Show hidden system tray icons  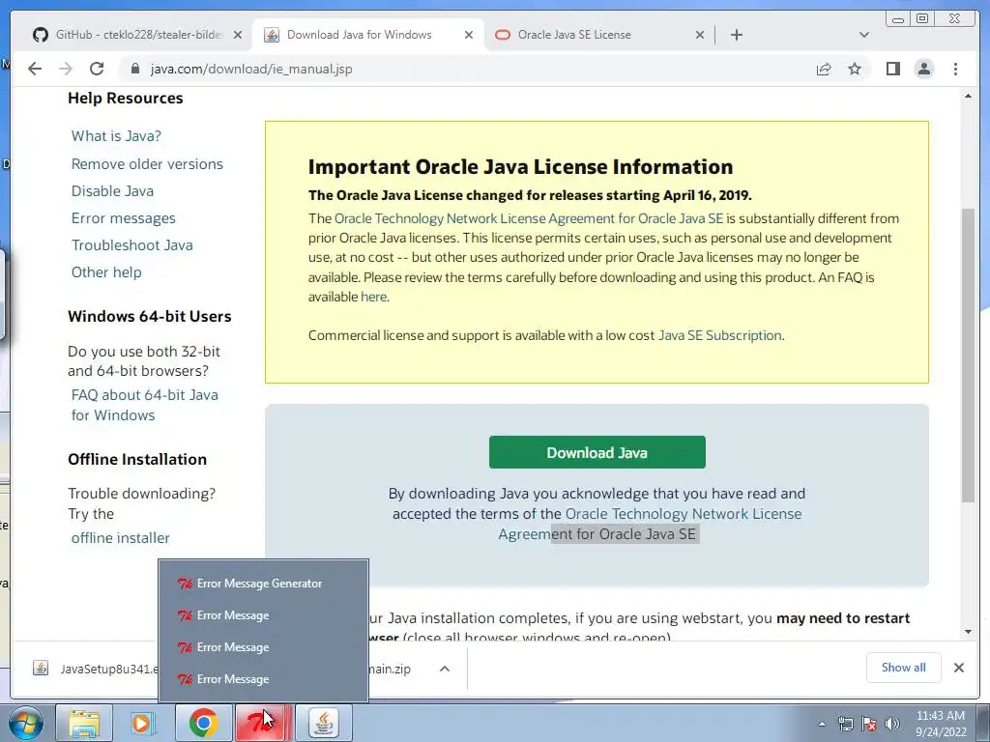point(822,724)
